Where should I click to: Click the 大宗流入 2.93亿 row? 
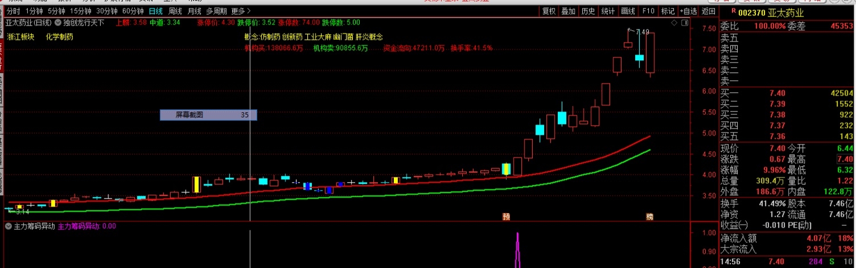787,249
